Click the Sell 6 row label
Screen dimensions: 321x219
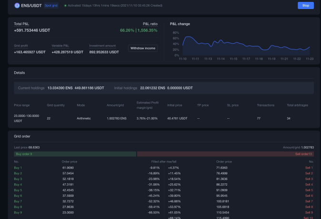[x=309, y=196]
